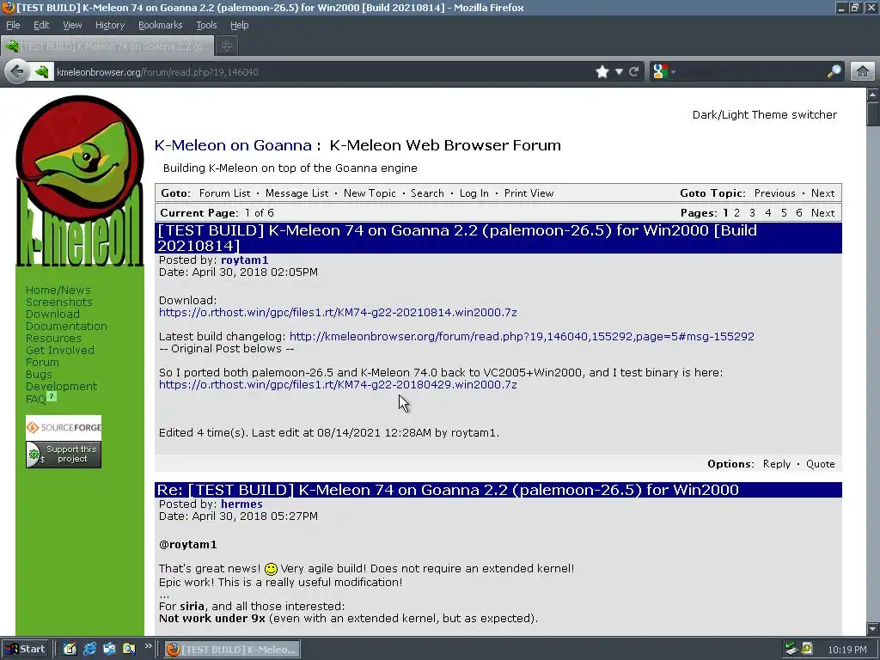Open the latest build changelog link

(522, 337)
